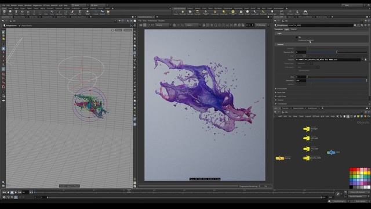Add an Environment Light from the shelf
The image size is (371, 209).
(x=233, y=12)
